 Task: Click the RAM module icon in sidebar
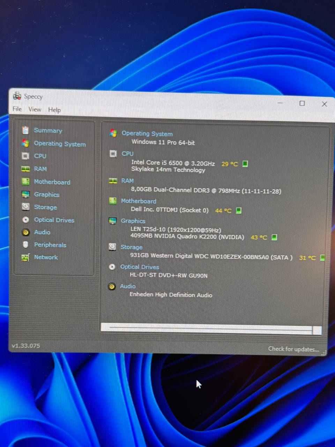25,169
